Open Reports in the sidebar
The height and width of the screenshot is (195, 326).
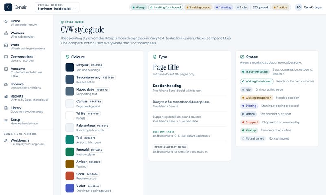[26, 98]
